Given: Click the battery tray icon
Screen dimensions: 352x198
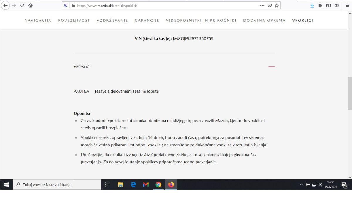Looking at the screenshot, I should click(308, 185).
